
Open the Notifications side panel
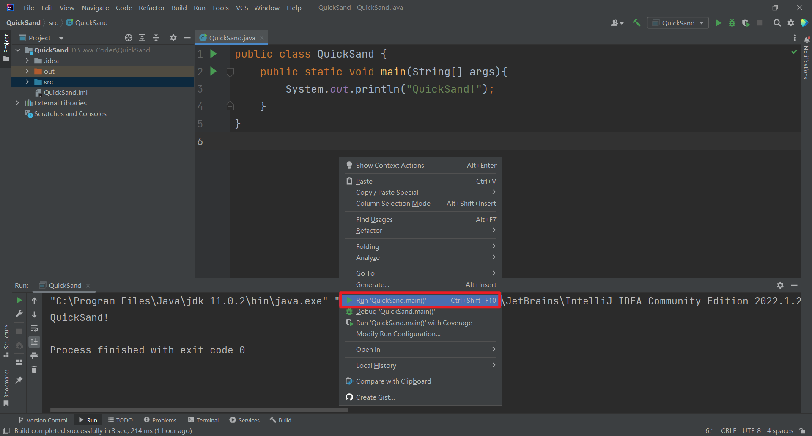point(807,57)
